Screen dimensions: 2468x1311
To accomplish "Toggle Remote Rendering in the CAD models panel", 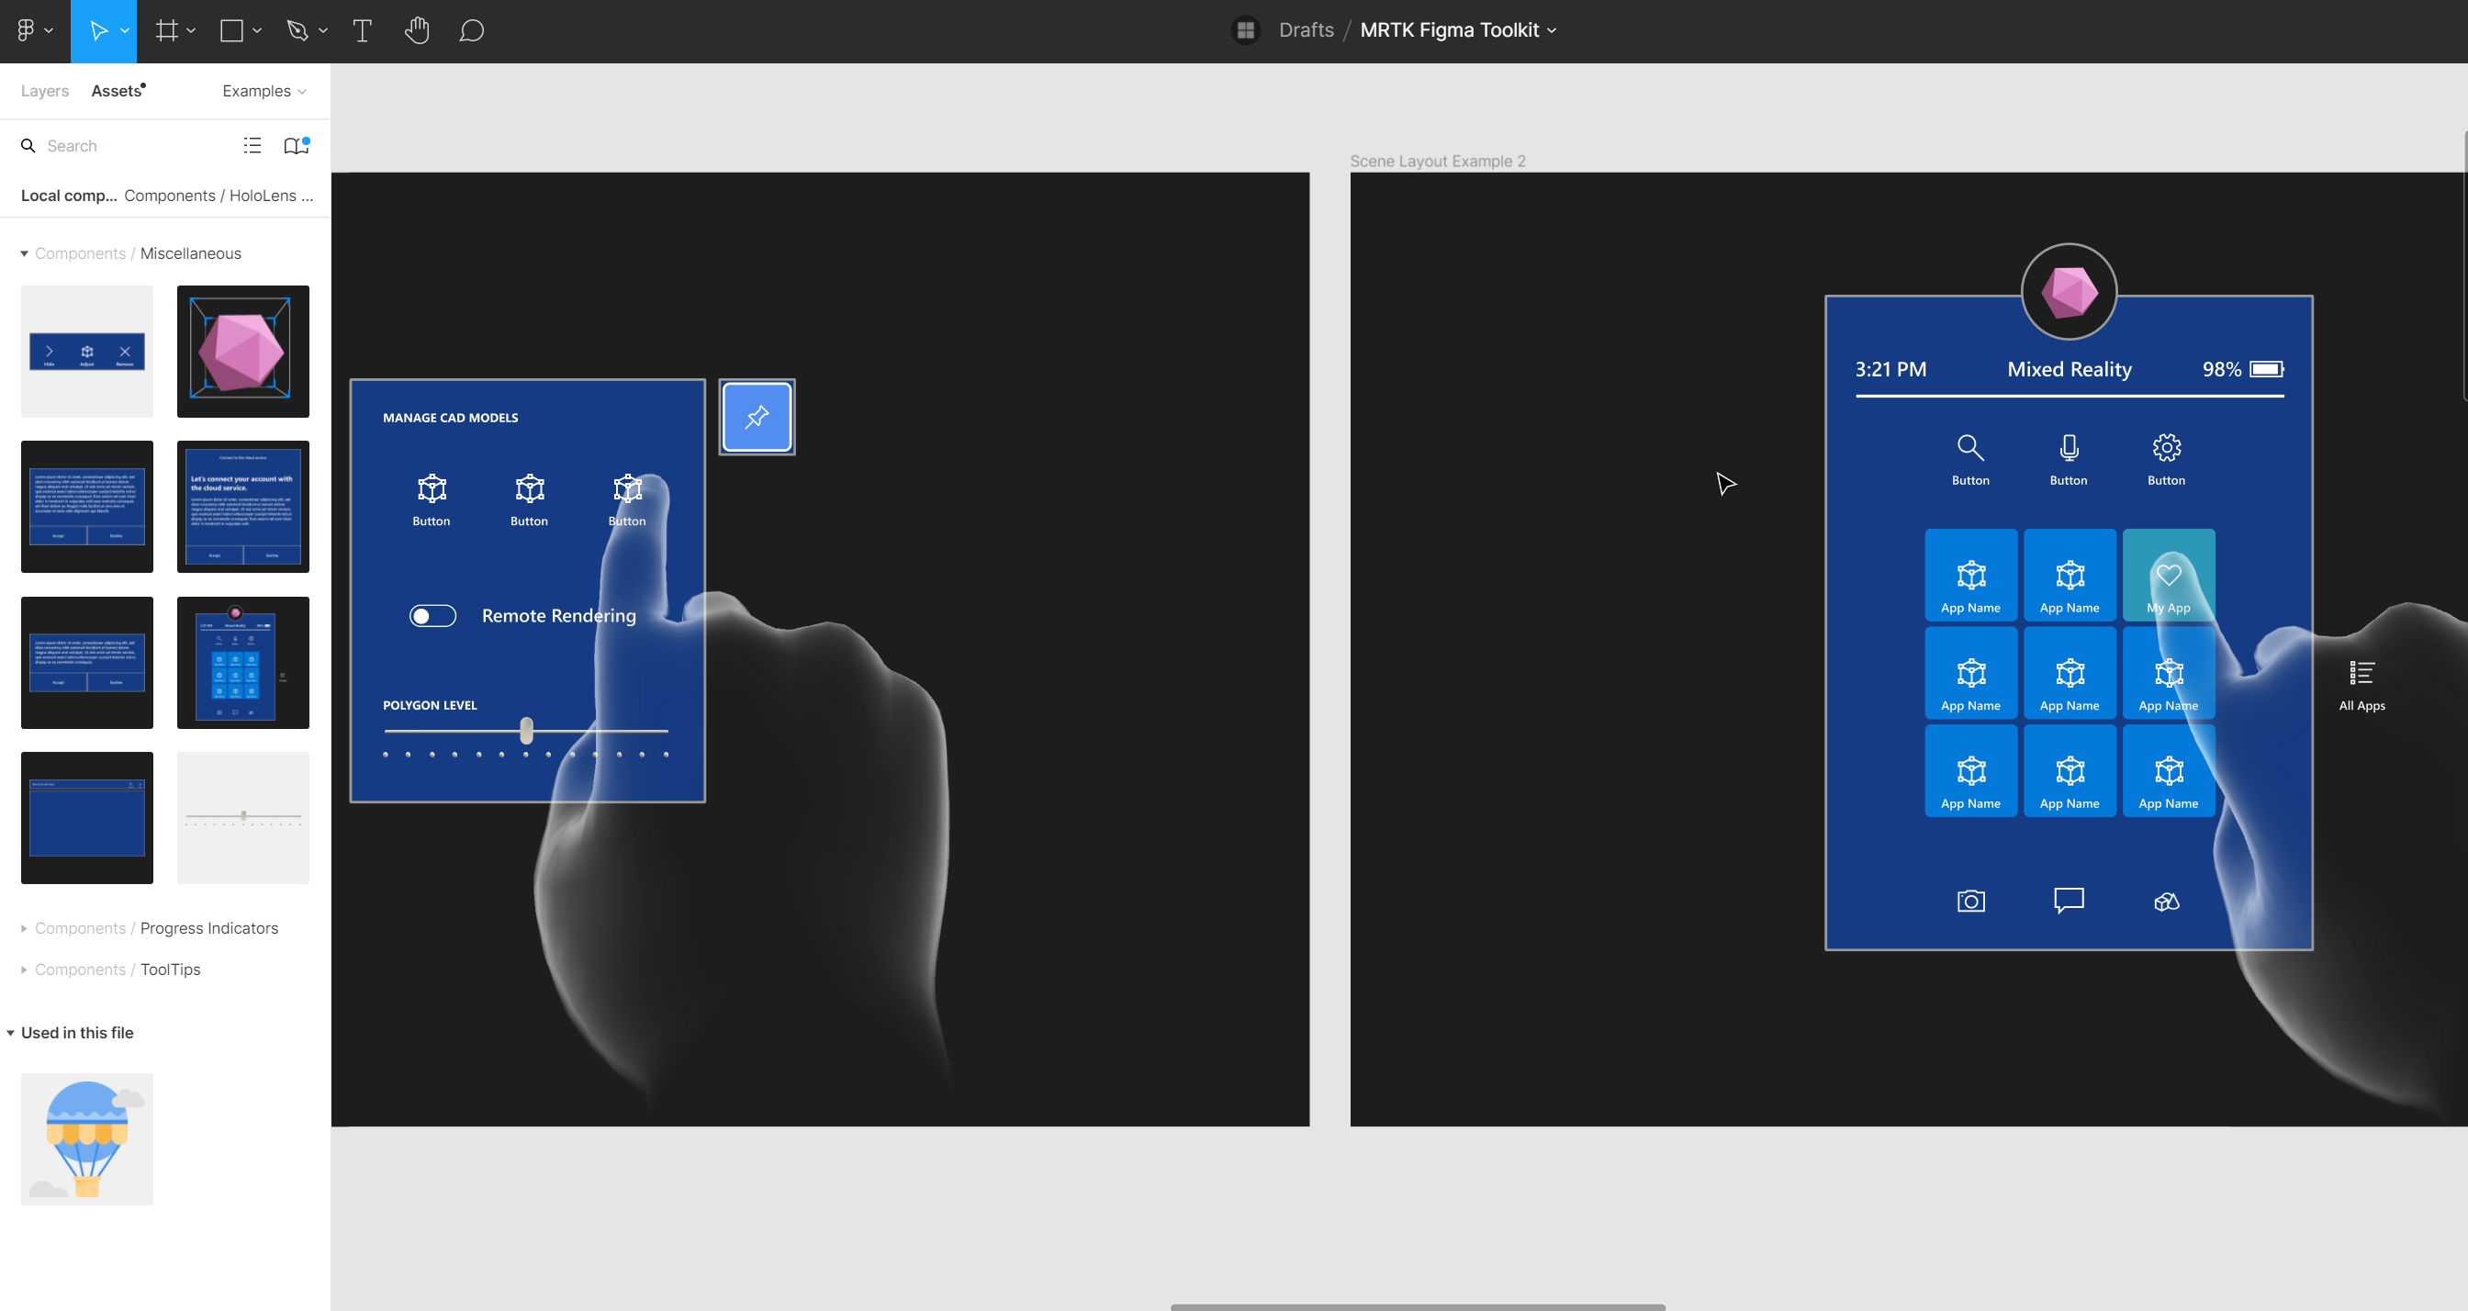I will pos(432,615).
